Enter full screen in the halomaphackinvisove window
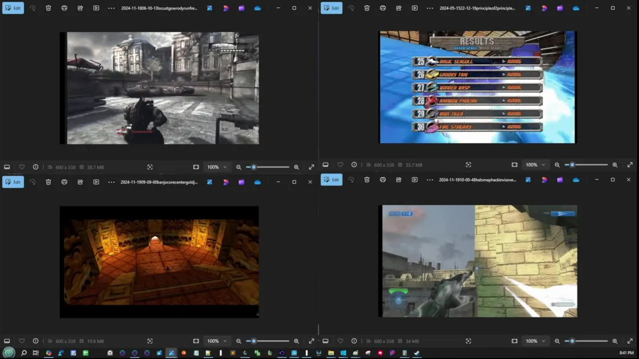This screenshot has width=639, height=359. (x=630, y=341)
